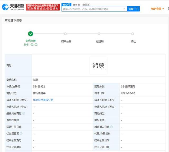Click the 鸿蒙 trademark image thumbnail
This screenshot has height=152, width=169.
click(x=98, y=66)
